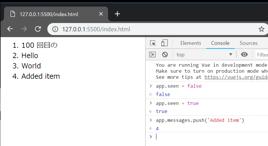Close the 127.0.0.1:5500/index.html tab
Screen dimensions: 268x146
pos(101,14)
